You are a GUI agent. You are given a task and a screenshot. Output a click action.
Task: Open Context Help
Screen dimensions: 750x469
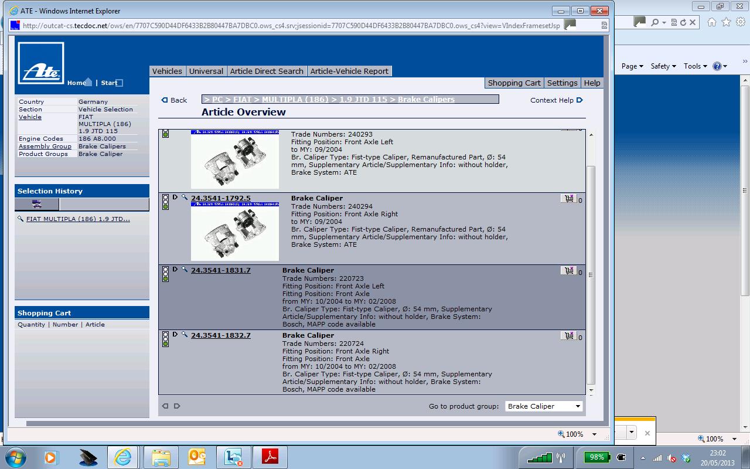(557, 100)
